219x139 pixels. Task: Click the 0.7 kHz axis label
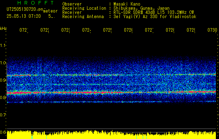point(3,115)
